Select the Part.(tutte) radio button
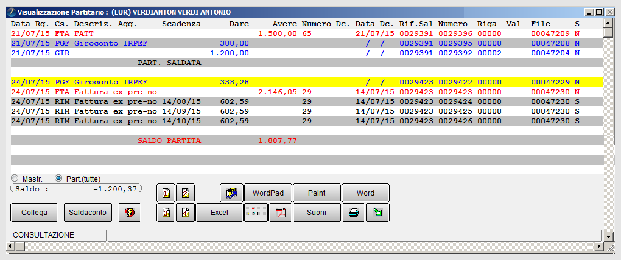This screenshot has height=260, width=621. point(58,178)
